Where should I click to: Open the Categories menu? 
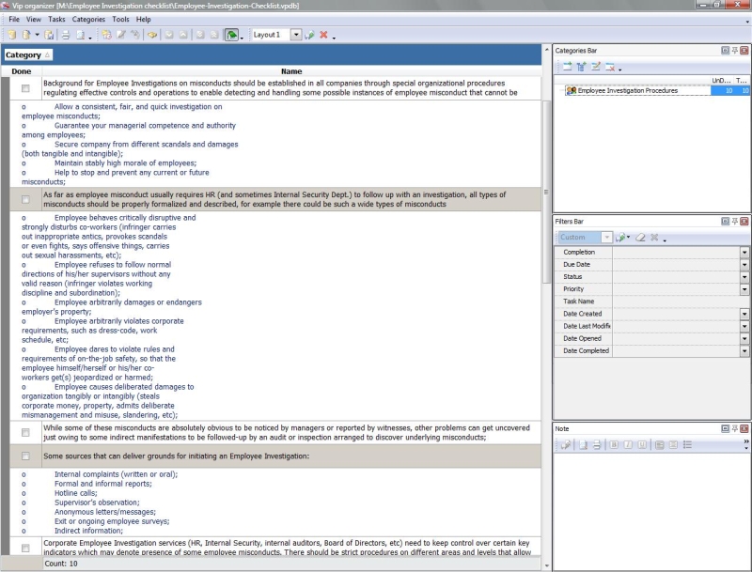point(88,19)
